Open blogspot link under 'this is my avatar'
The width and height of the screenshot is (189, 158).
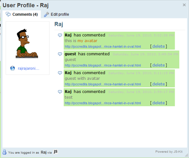tap(103, 46)
